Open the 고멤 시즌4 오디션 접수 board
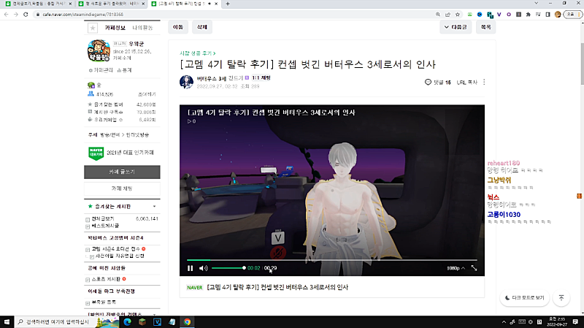Screen dimensions: 584x328 pos(116,248)
